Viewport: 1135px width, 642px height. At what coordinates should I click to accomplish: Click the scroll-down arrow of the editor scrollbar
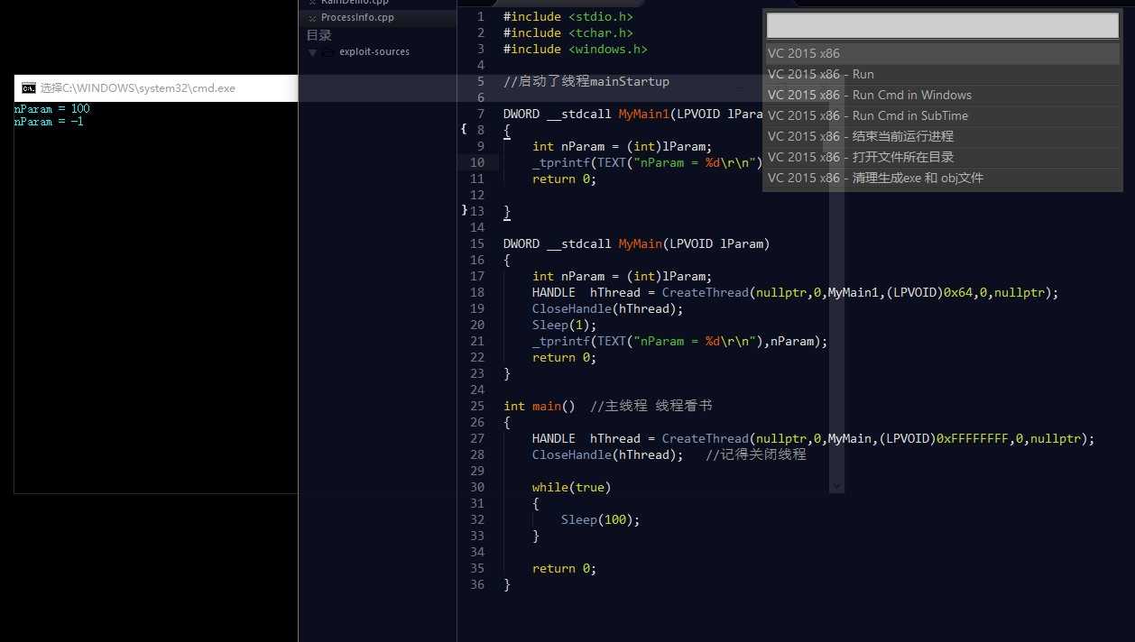(836, 485)
